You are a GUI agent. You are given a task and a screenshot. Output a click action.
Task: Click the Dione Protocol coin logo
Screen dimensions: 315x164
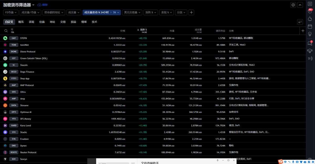pos(5,52)
